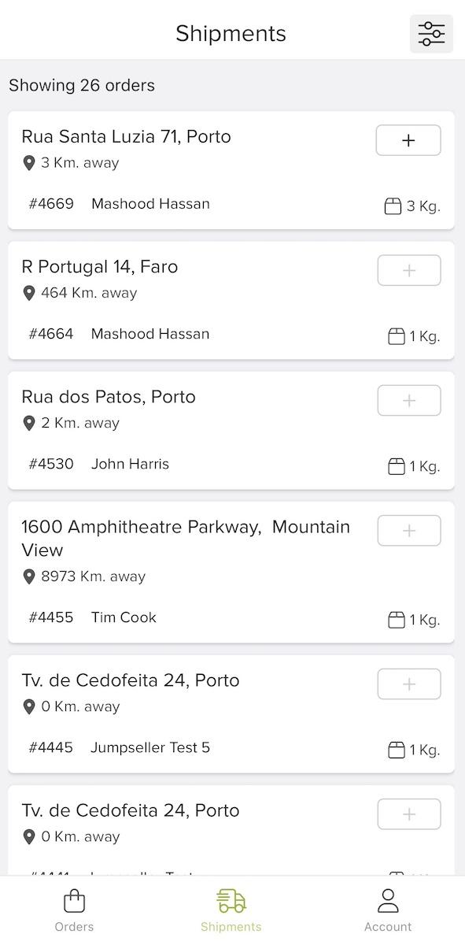Tap the Shipments truck icon
Viewport: 465px width, 945px height.
click(x=231, y=902)
